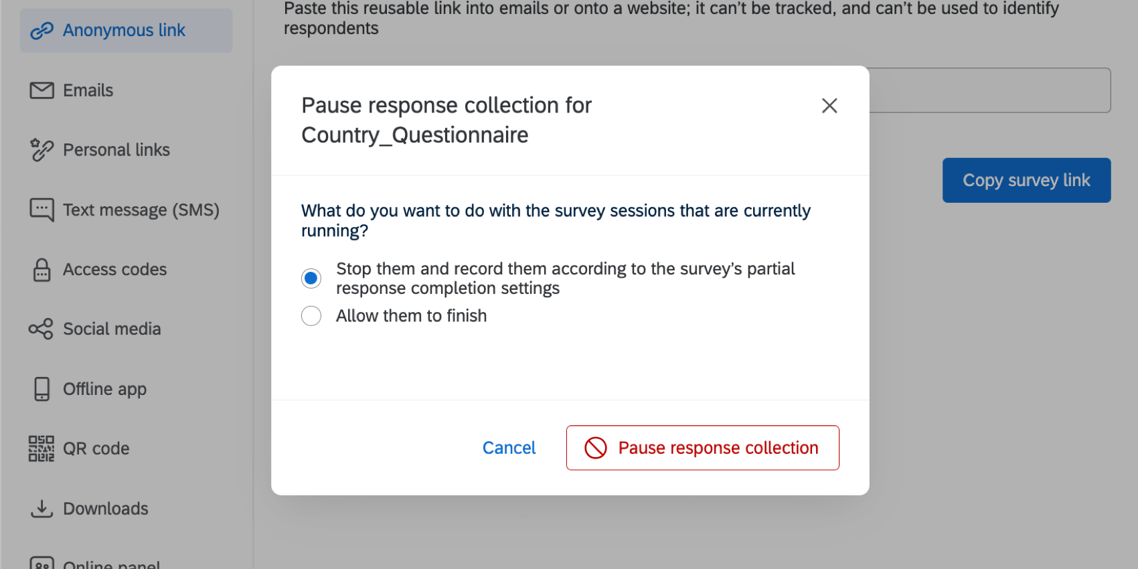The image size is (1138, 569).
Task: Close the pause dialog with the X
Action: tap(829, 106)
